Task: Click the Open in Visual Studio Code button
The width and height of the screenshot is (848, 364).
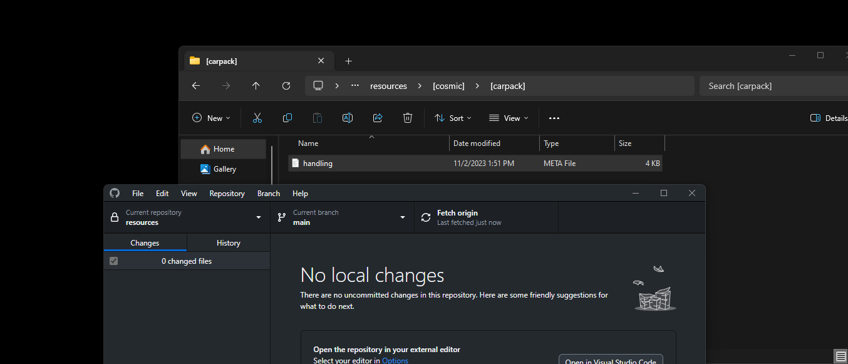Action: click(611, 360)
